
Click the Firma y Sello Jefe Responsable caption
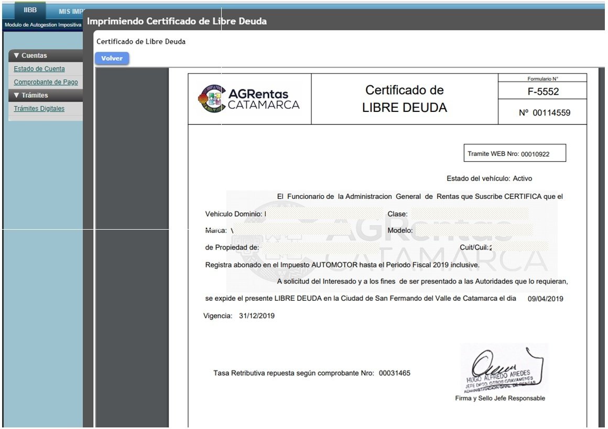click(x=500, y=398)
